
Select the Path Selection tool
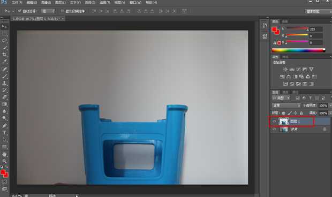(4, 140)
